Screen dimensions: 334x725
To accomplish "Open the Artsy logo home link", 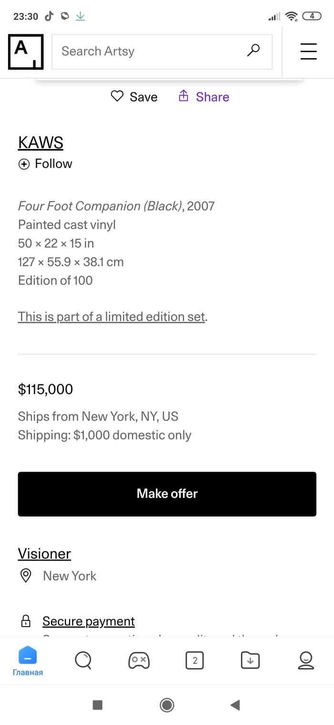I will coord(26,52).
